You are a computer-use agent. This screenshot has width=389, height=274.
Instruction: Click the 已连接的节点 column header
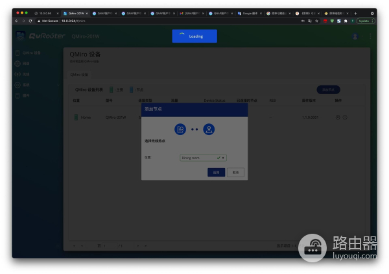coord(246,101)
